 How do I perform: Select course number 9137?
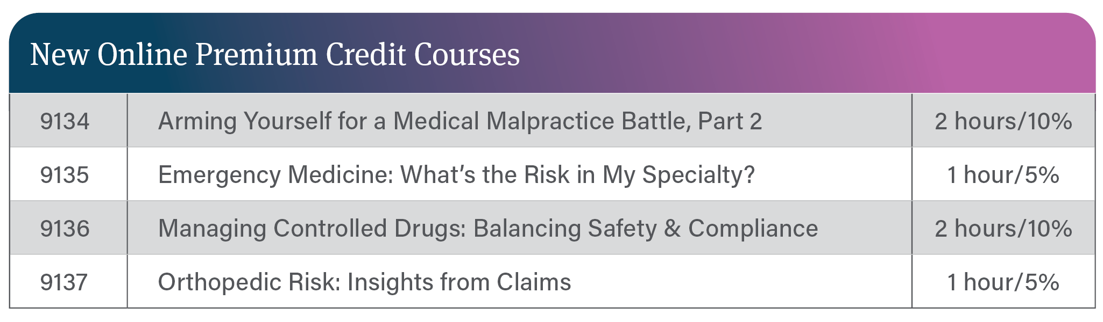click(64, 282)
